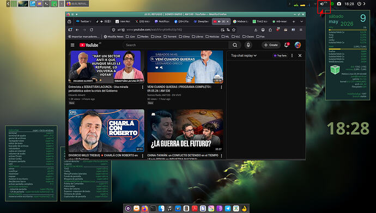The height and width of the screenshot is (213, 376).
Task: Expand the Top chat replay dropdown
Action: coord(244,56)
